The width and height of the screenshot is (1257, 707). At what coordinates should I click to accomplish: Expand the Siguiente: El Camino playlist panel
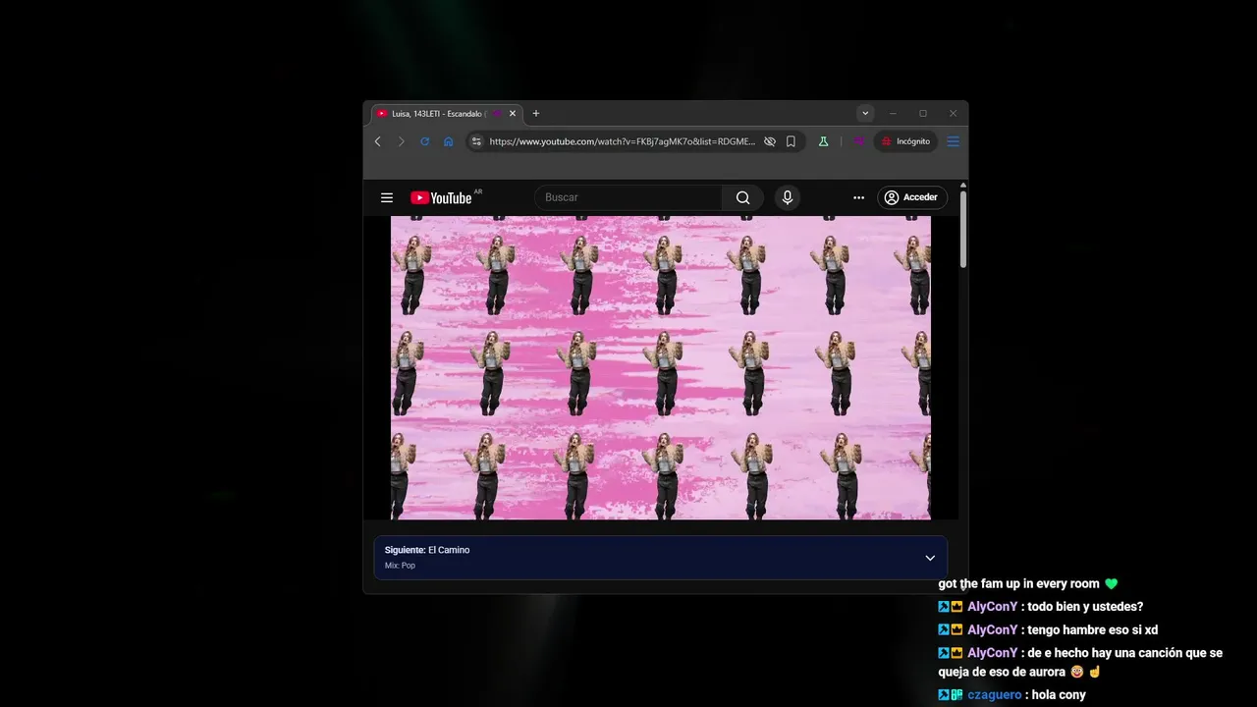click(x=930, y=558)
